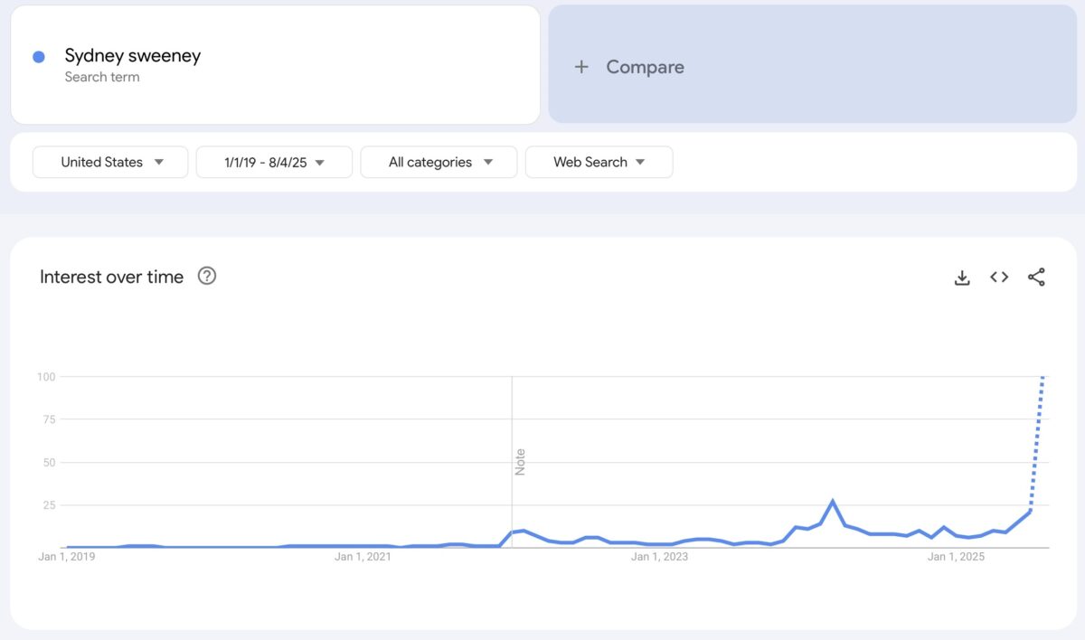This screenshot has height=640, width=1085.
Task: Download the Interest over time data as CSV
Action: point(962,277)
